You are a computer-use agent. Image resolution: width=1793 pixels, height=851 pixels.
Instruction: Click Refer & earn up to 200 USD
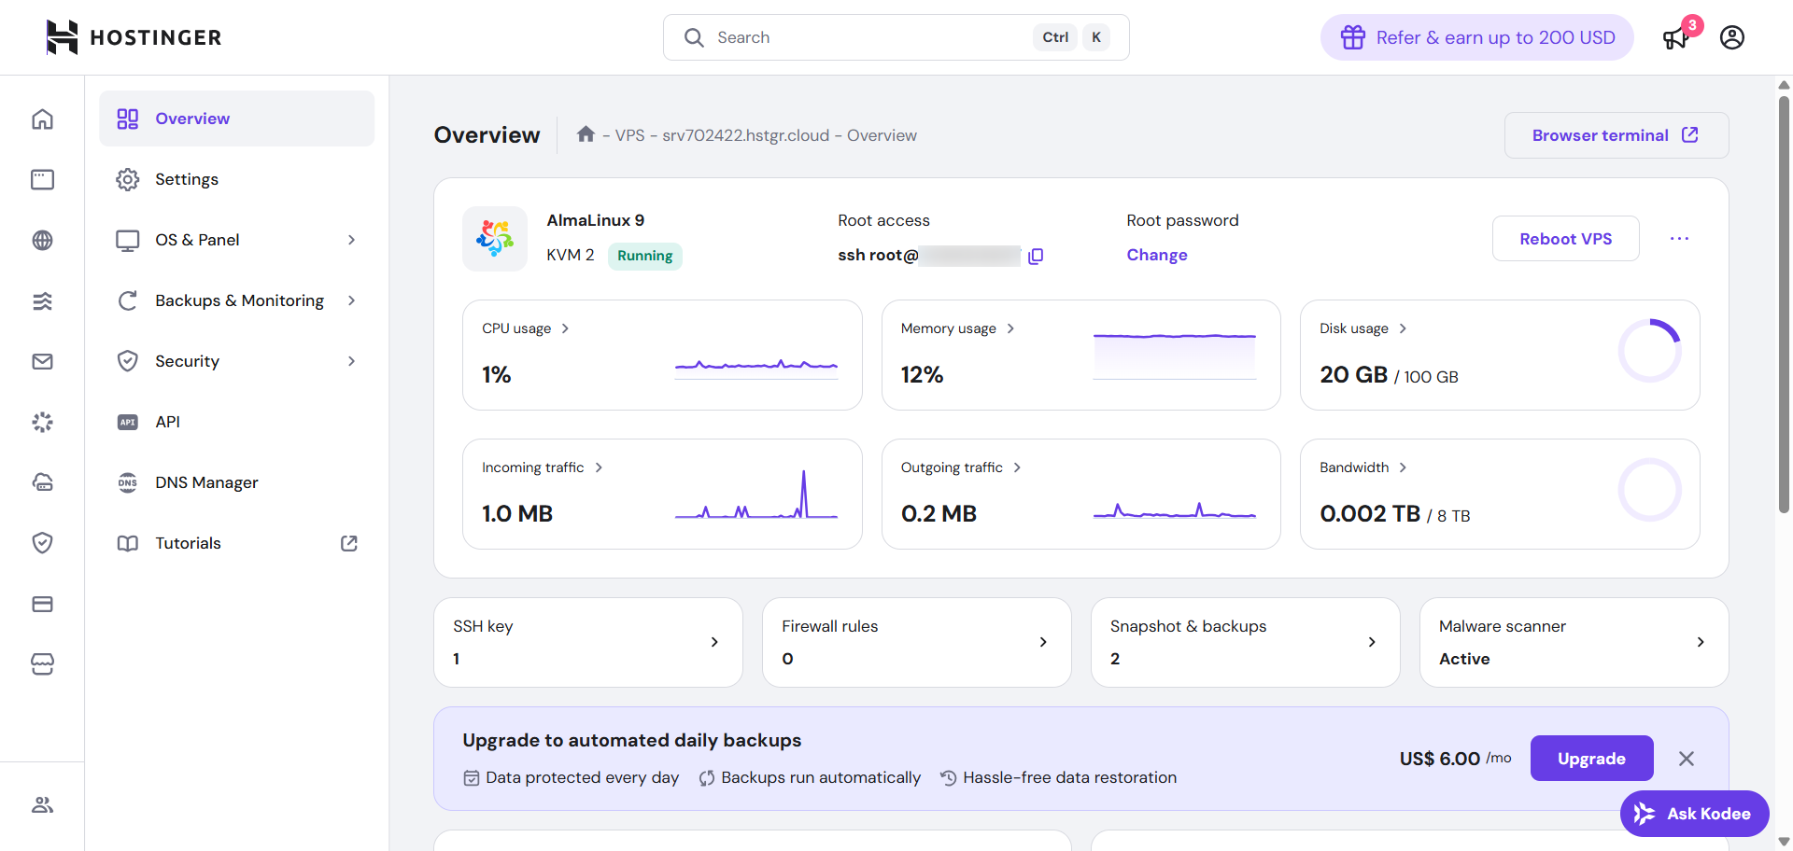tap(1476, 37)
